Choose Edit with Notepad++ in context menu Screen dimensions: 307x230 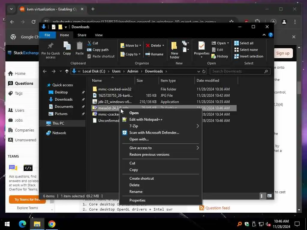pyautogui.click(x=146, y=119)
